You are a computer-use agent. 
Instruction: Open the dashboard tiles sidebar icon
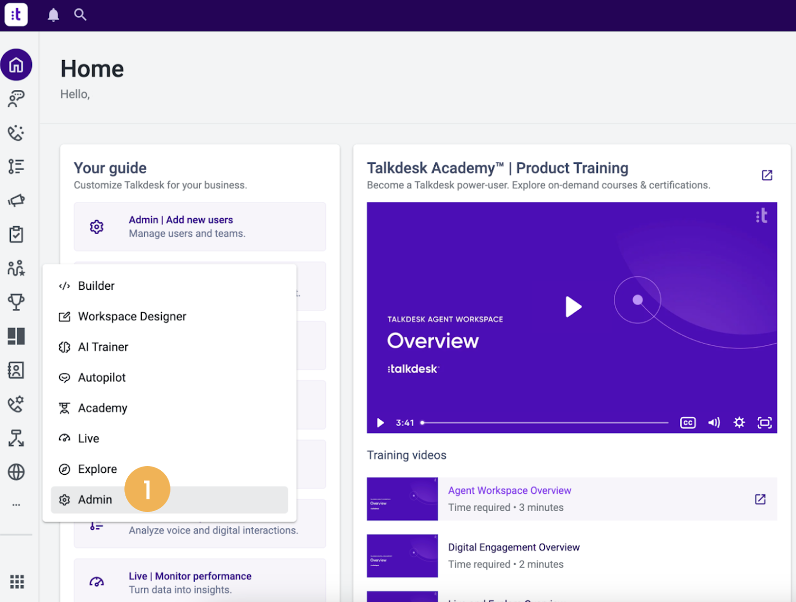[x=16, y=336]
